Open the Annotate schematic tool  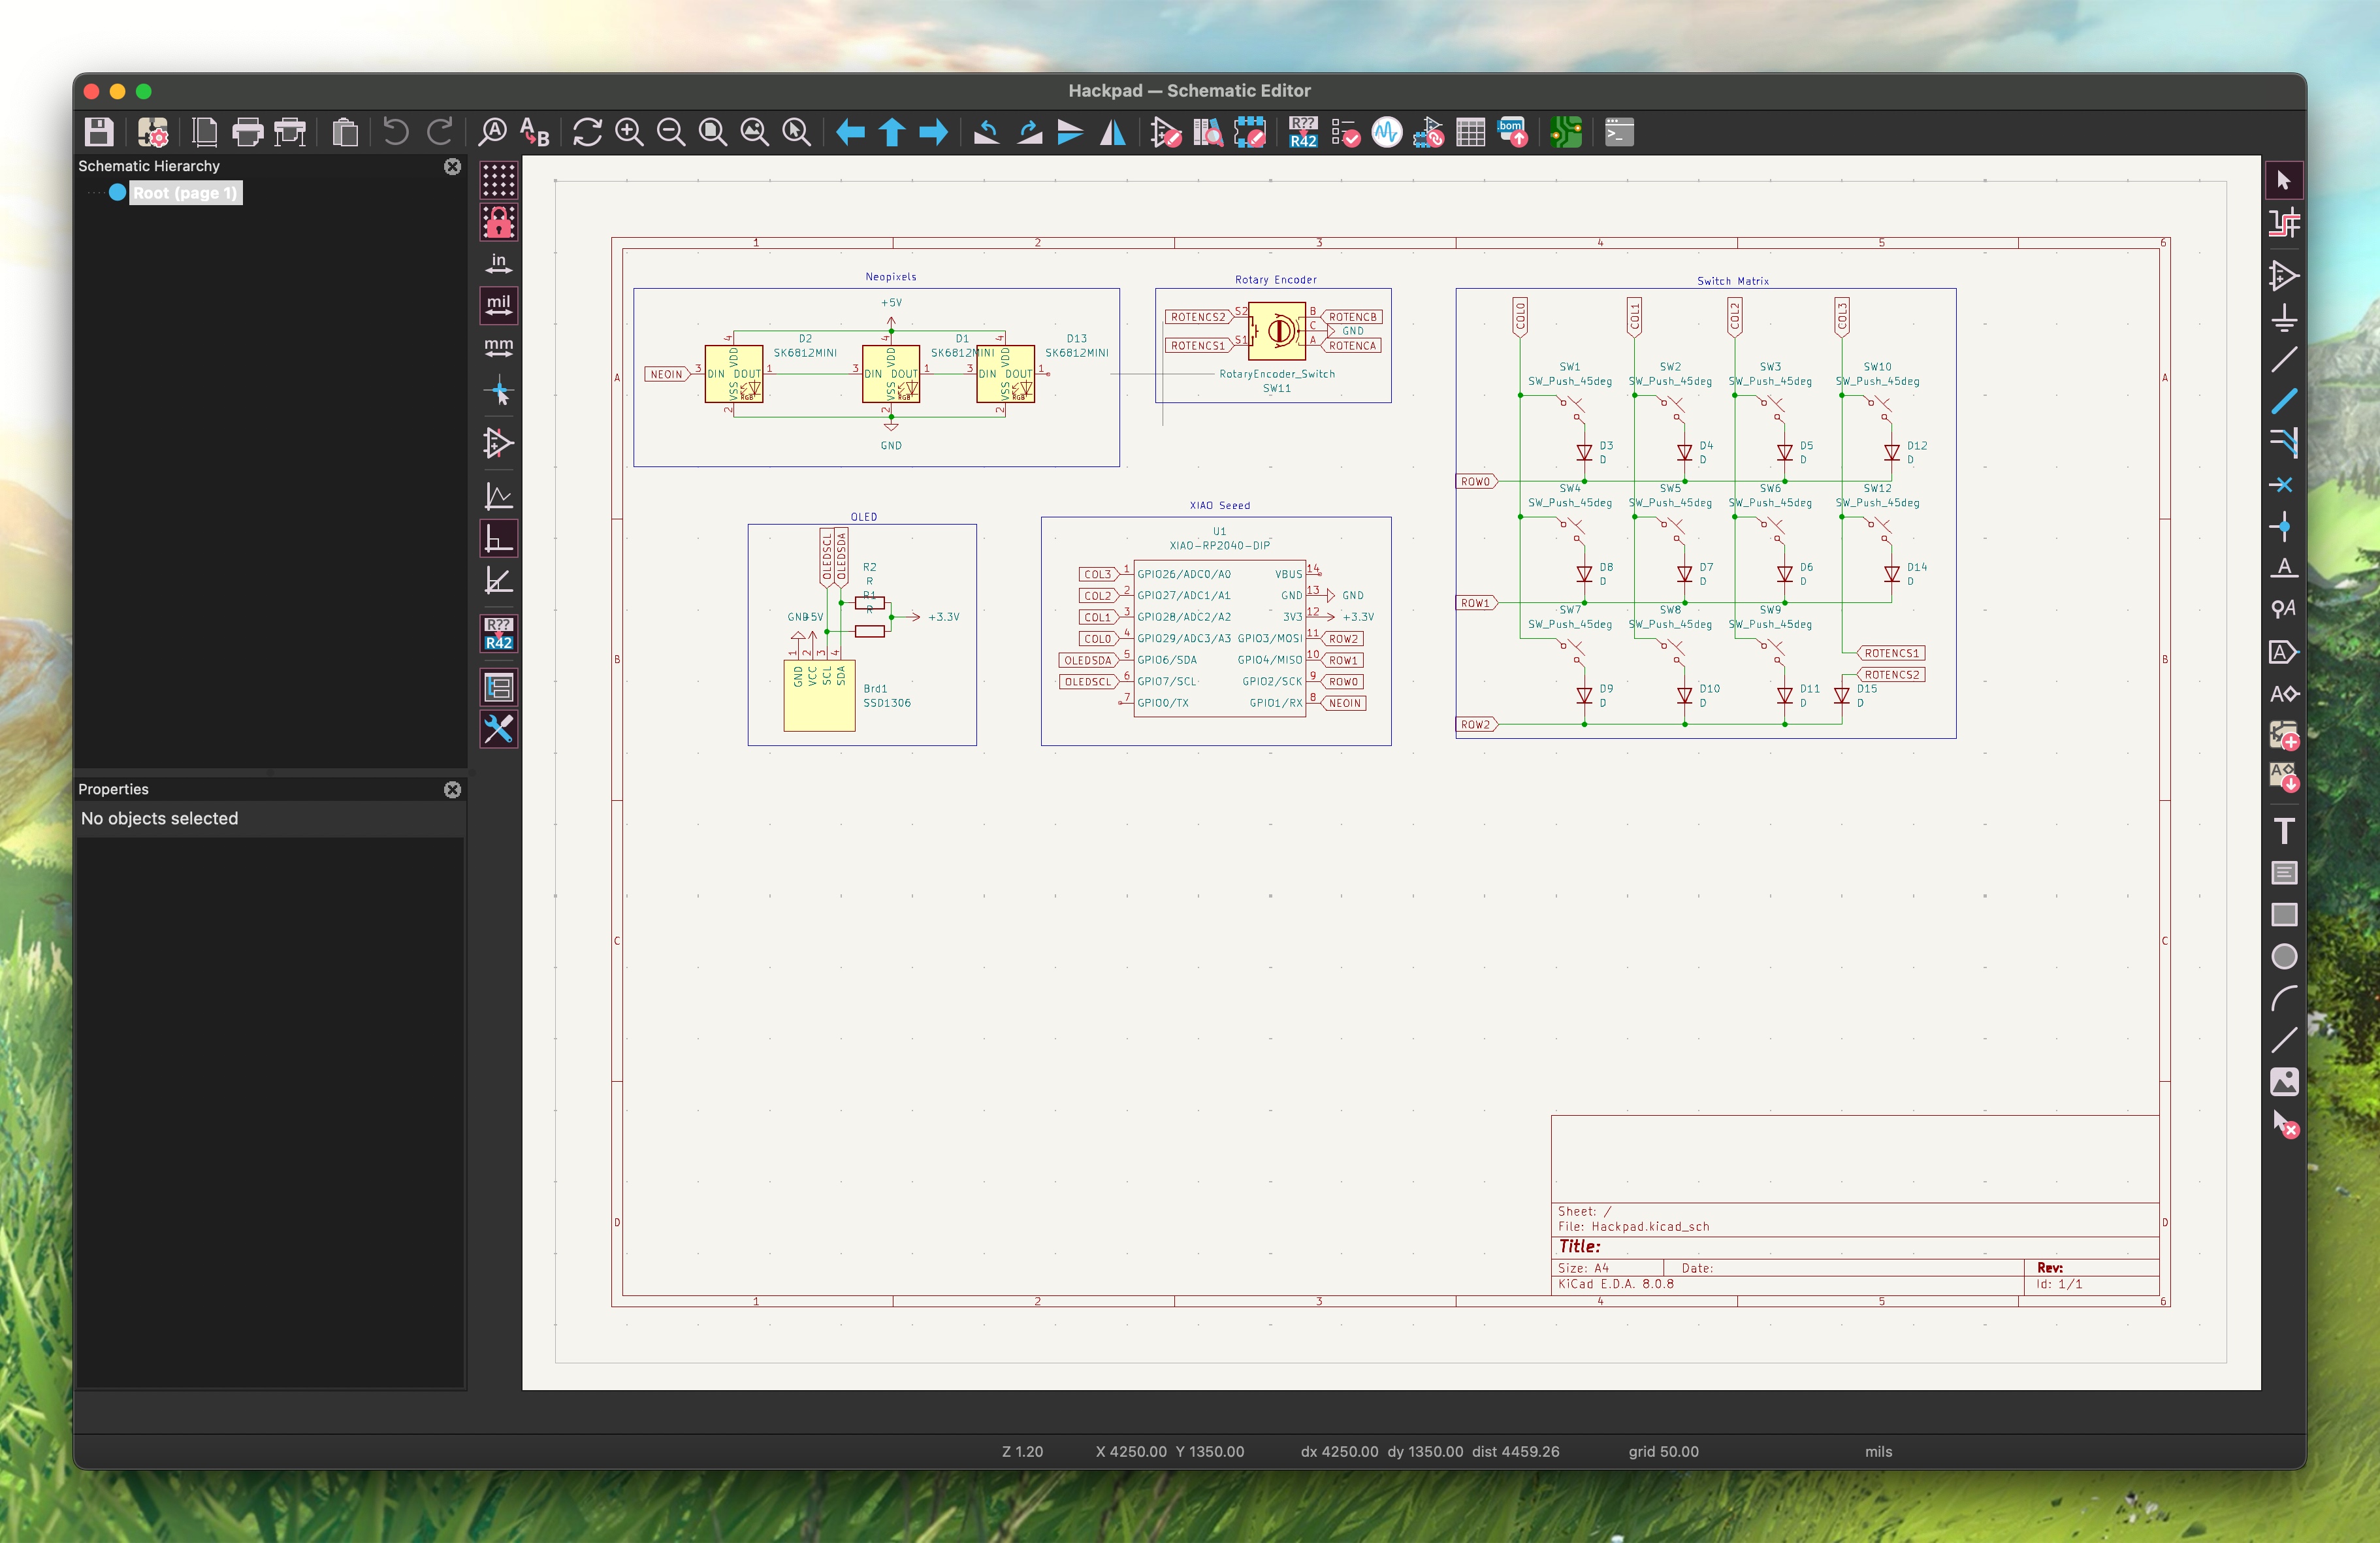tap(1303, 132)
